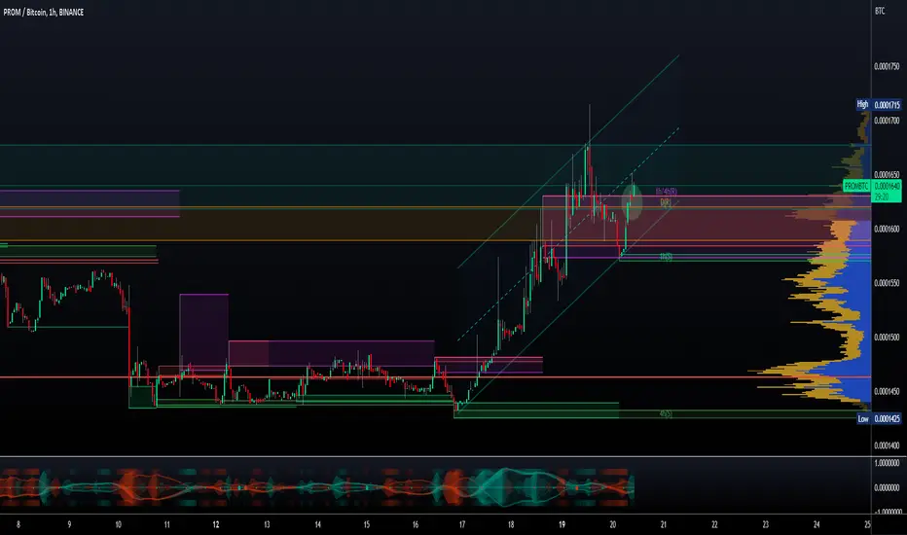Click date 24 on time axis
907x535 pixels.
pyautogui.click(x=816, y=525)
